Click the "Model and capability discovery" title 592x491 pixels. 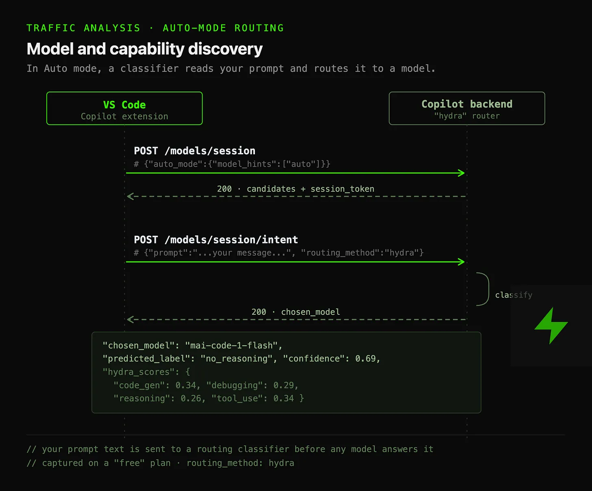[144, 49]
